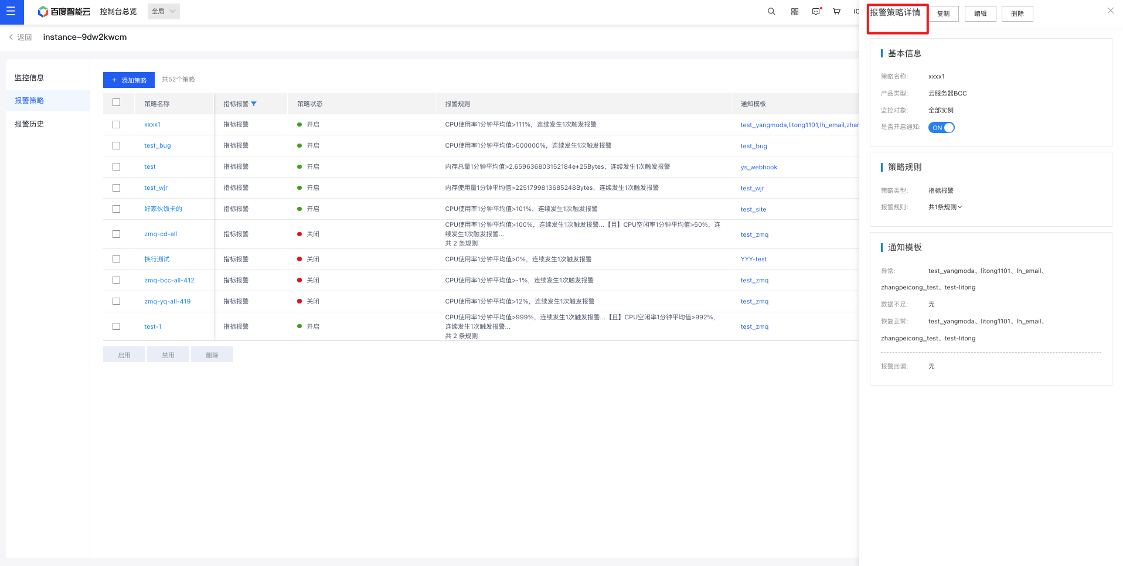Click the 禁用 batch button
The width and height of the screenshot is (1123, 566).
click(168, 354)
